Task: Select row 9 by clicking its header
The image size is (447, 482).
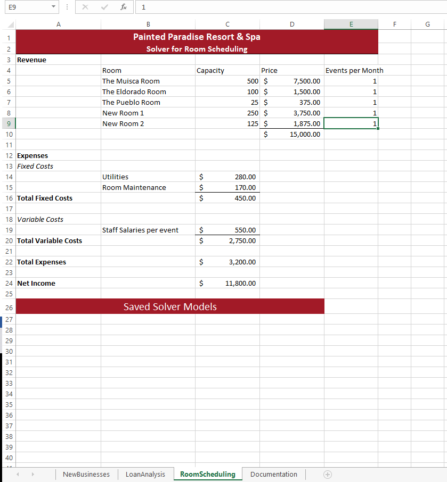Action: pos(9,123)
